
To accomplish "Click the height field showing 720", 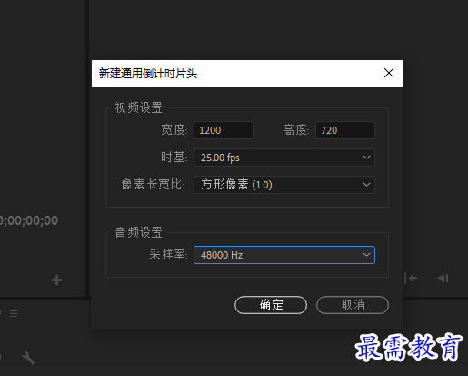I will tap(345, 130).
